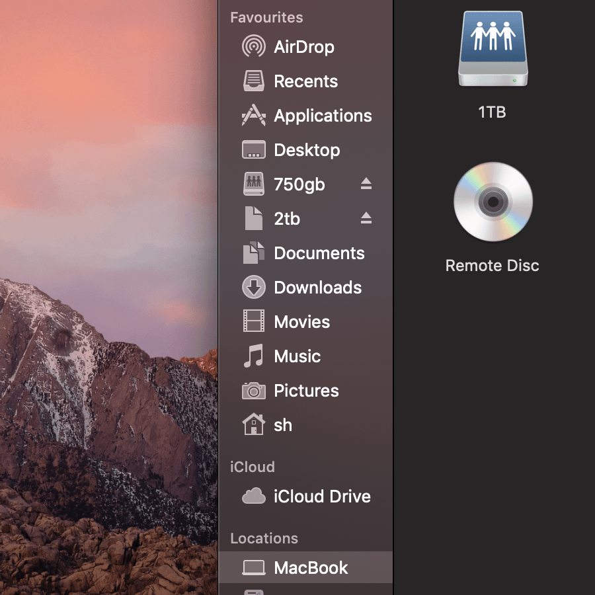Open the Movies filmstrip icon
Screen dimensions: 595x595
pyautogui.click(x=254, y=322)
